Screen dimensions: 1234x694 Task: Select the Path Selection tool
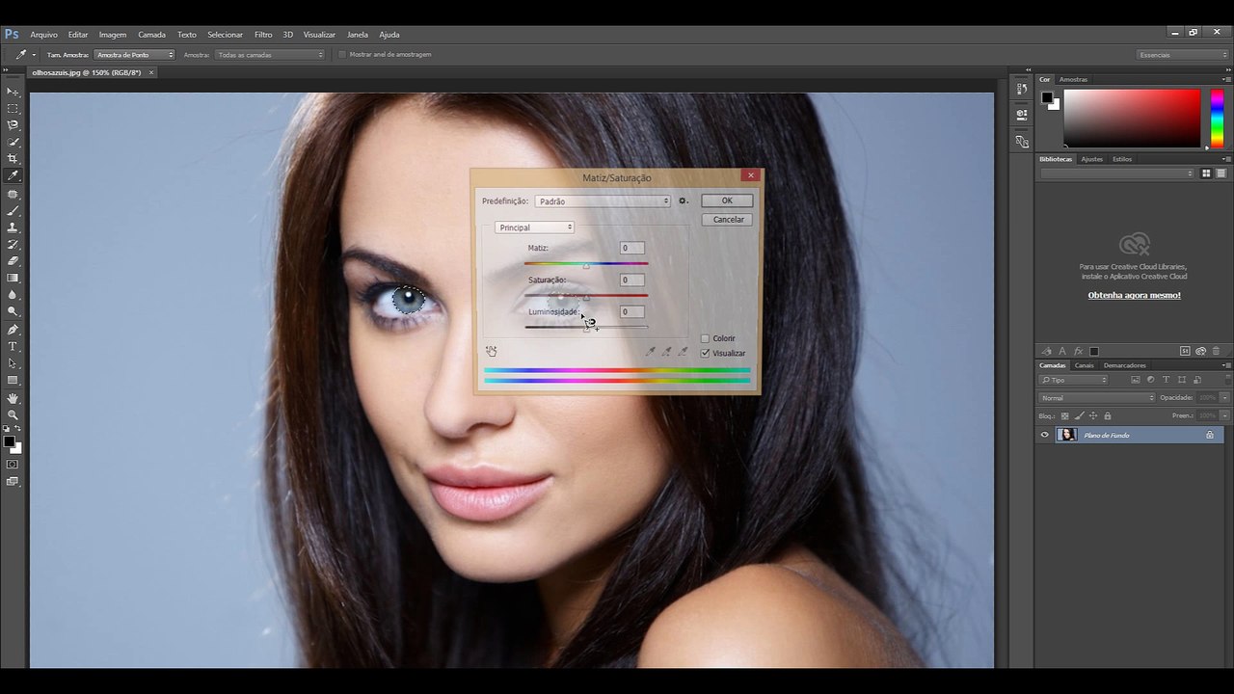pos(13,363)
